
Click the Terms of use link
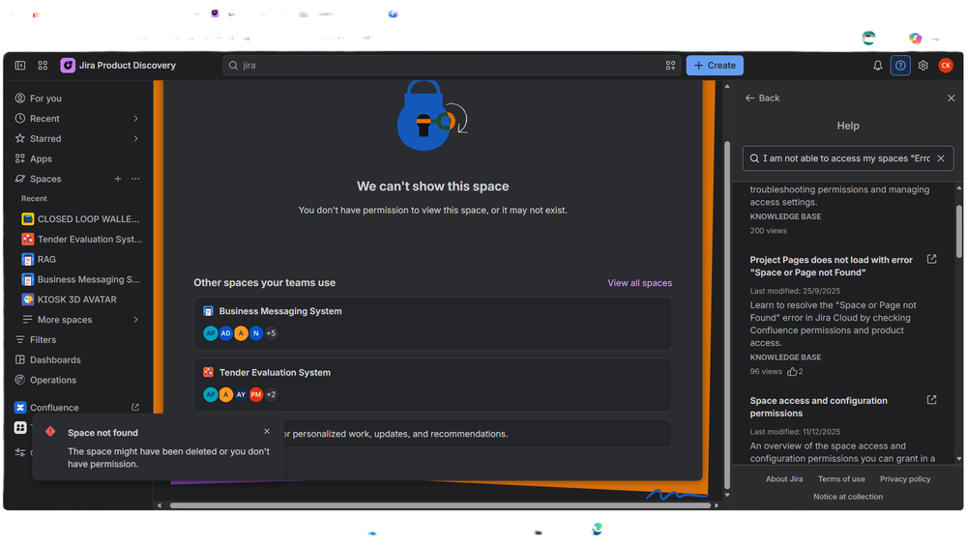point(841,479)
